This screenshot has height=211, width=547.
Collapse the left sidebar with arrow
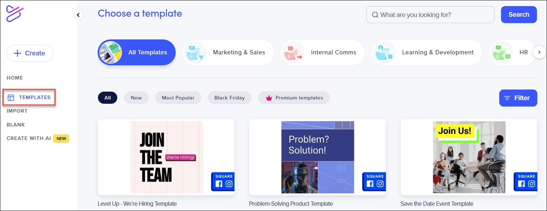(x=78, y=15)
